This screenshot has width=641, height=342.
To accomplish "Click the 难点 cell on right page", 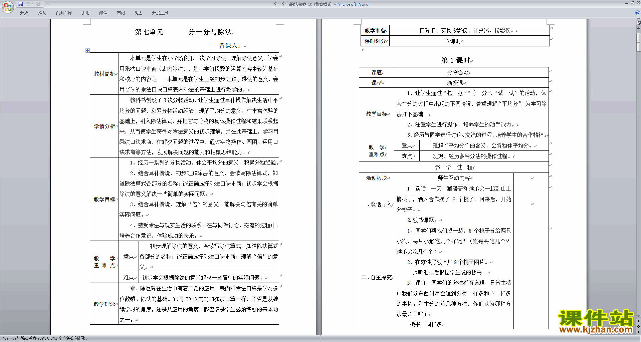I will pyautogui.click(x=407, y=156).
